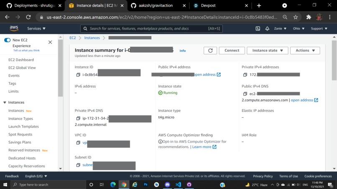This screenshot has height=189, width=337.
Task: Open Task View on taskbar
Action: 102,184
